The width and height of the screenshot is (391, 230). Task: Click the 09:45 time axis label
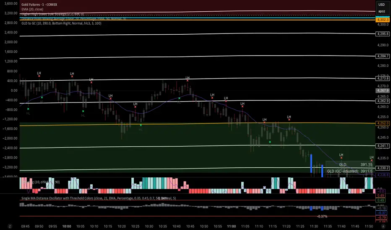(25, 226)
